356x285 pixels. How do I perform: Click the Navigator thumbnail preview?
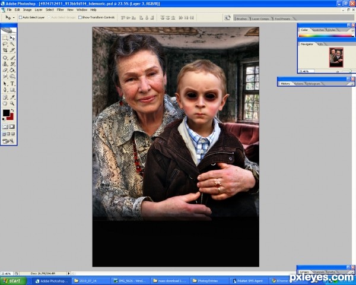[336, 58]
